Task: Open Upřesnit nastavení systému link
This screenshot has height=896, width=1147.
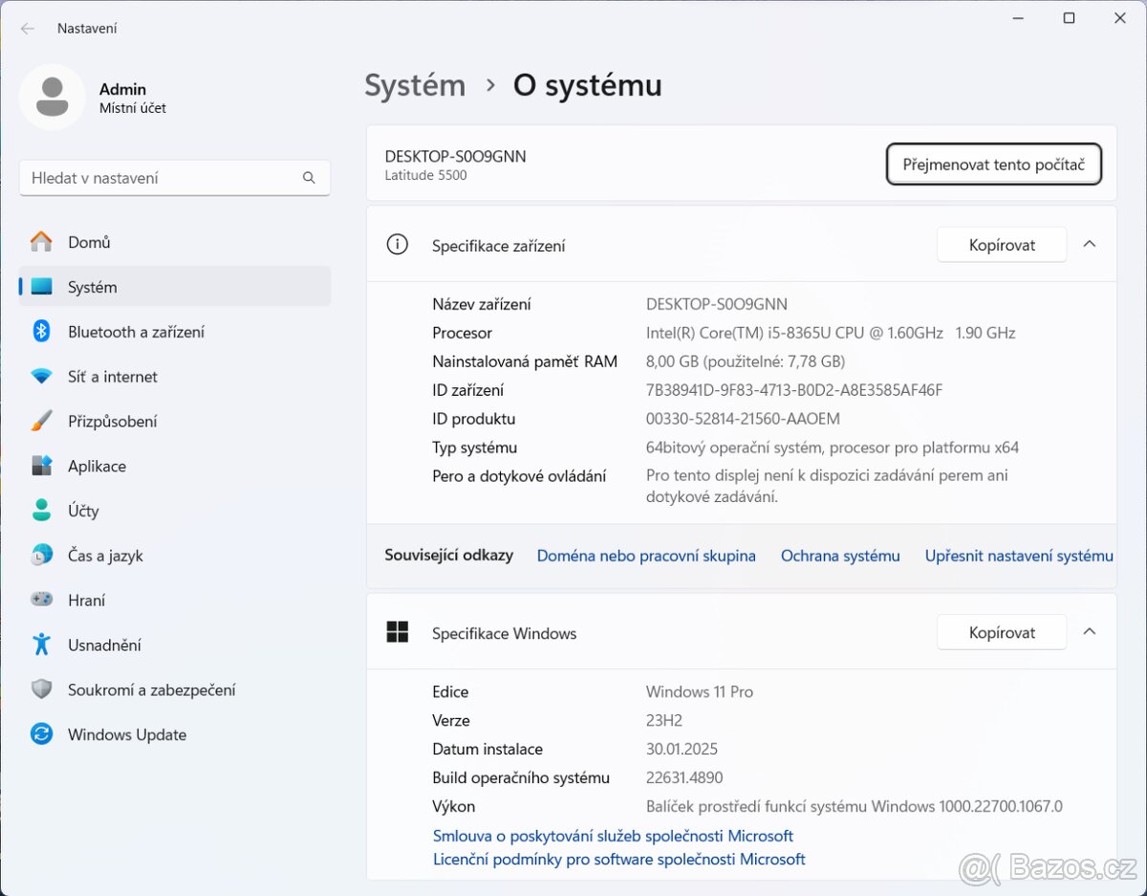Action: coord(1019,556)
